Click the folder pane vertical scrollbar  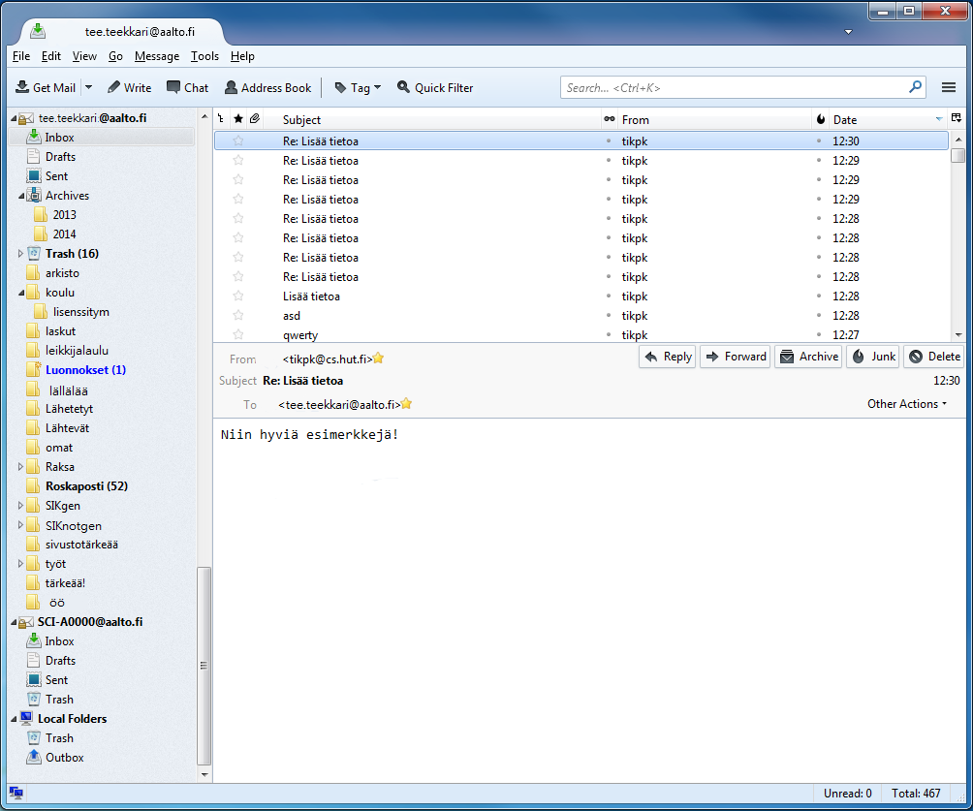point(204,666)
